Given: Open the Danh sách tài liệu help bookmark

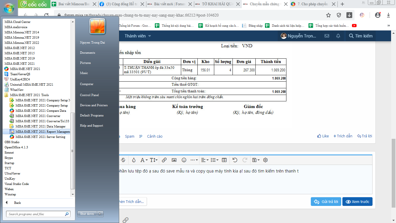Looking at the screenshot, I should [285, 26].
